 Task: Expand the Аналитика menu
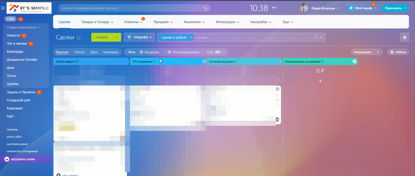[204, 22]
